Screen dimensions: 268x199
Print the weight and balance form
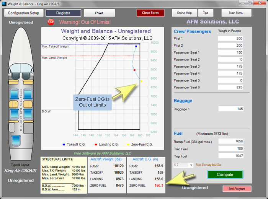(99, 13)
